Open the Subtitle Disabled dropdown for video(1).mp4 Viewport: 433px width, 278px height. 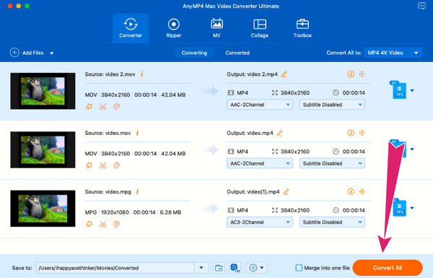(332, 222)
